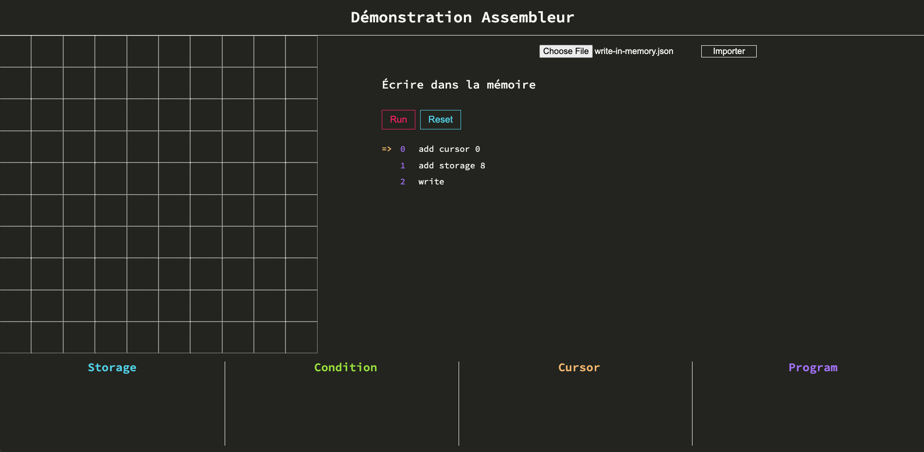Click the 'Démonstration Assembleur' page heading
This screenshot has width=924, height=452.
[462, 17]
